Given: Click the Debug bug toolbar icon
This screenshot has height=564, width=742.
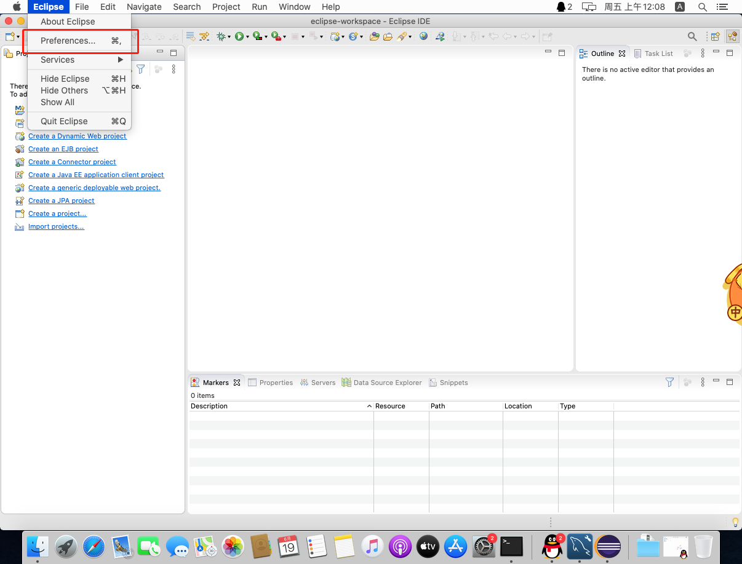Looking at the screenshot, I should click(221, 37).
